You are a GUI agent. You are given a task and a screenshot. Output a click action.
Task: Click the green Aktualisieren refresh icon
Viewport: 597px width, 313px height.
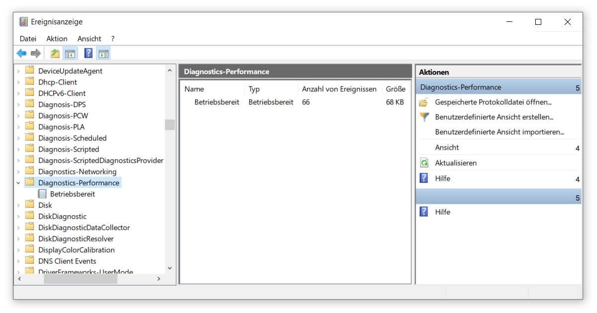(x=424, y=163)
